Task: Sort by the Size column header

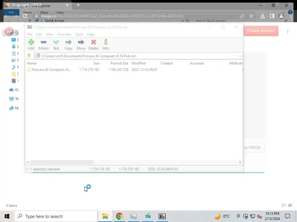Action: 96,63
